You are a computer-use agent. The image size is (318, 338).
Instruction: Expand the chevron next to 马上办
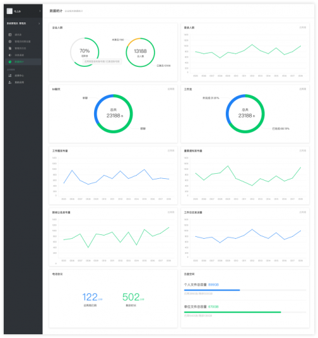click(39, 11)
